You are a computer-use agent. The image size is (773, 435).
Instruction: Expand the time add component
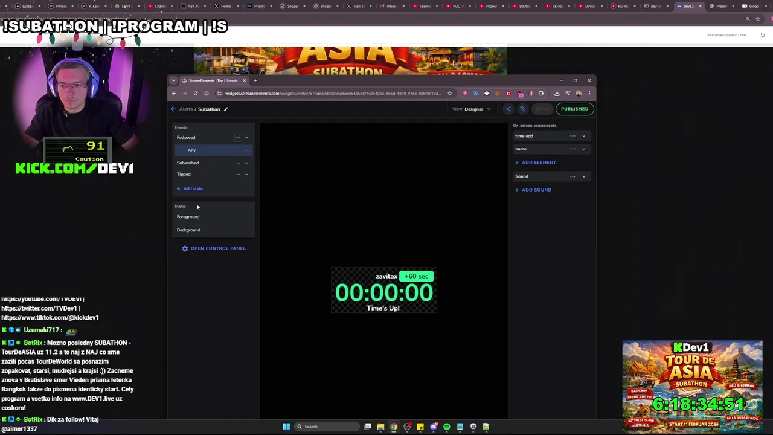coord(583,137)
